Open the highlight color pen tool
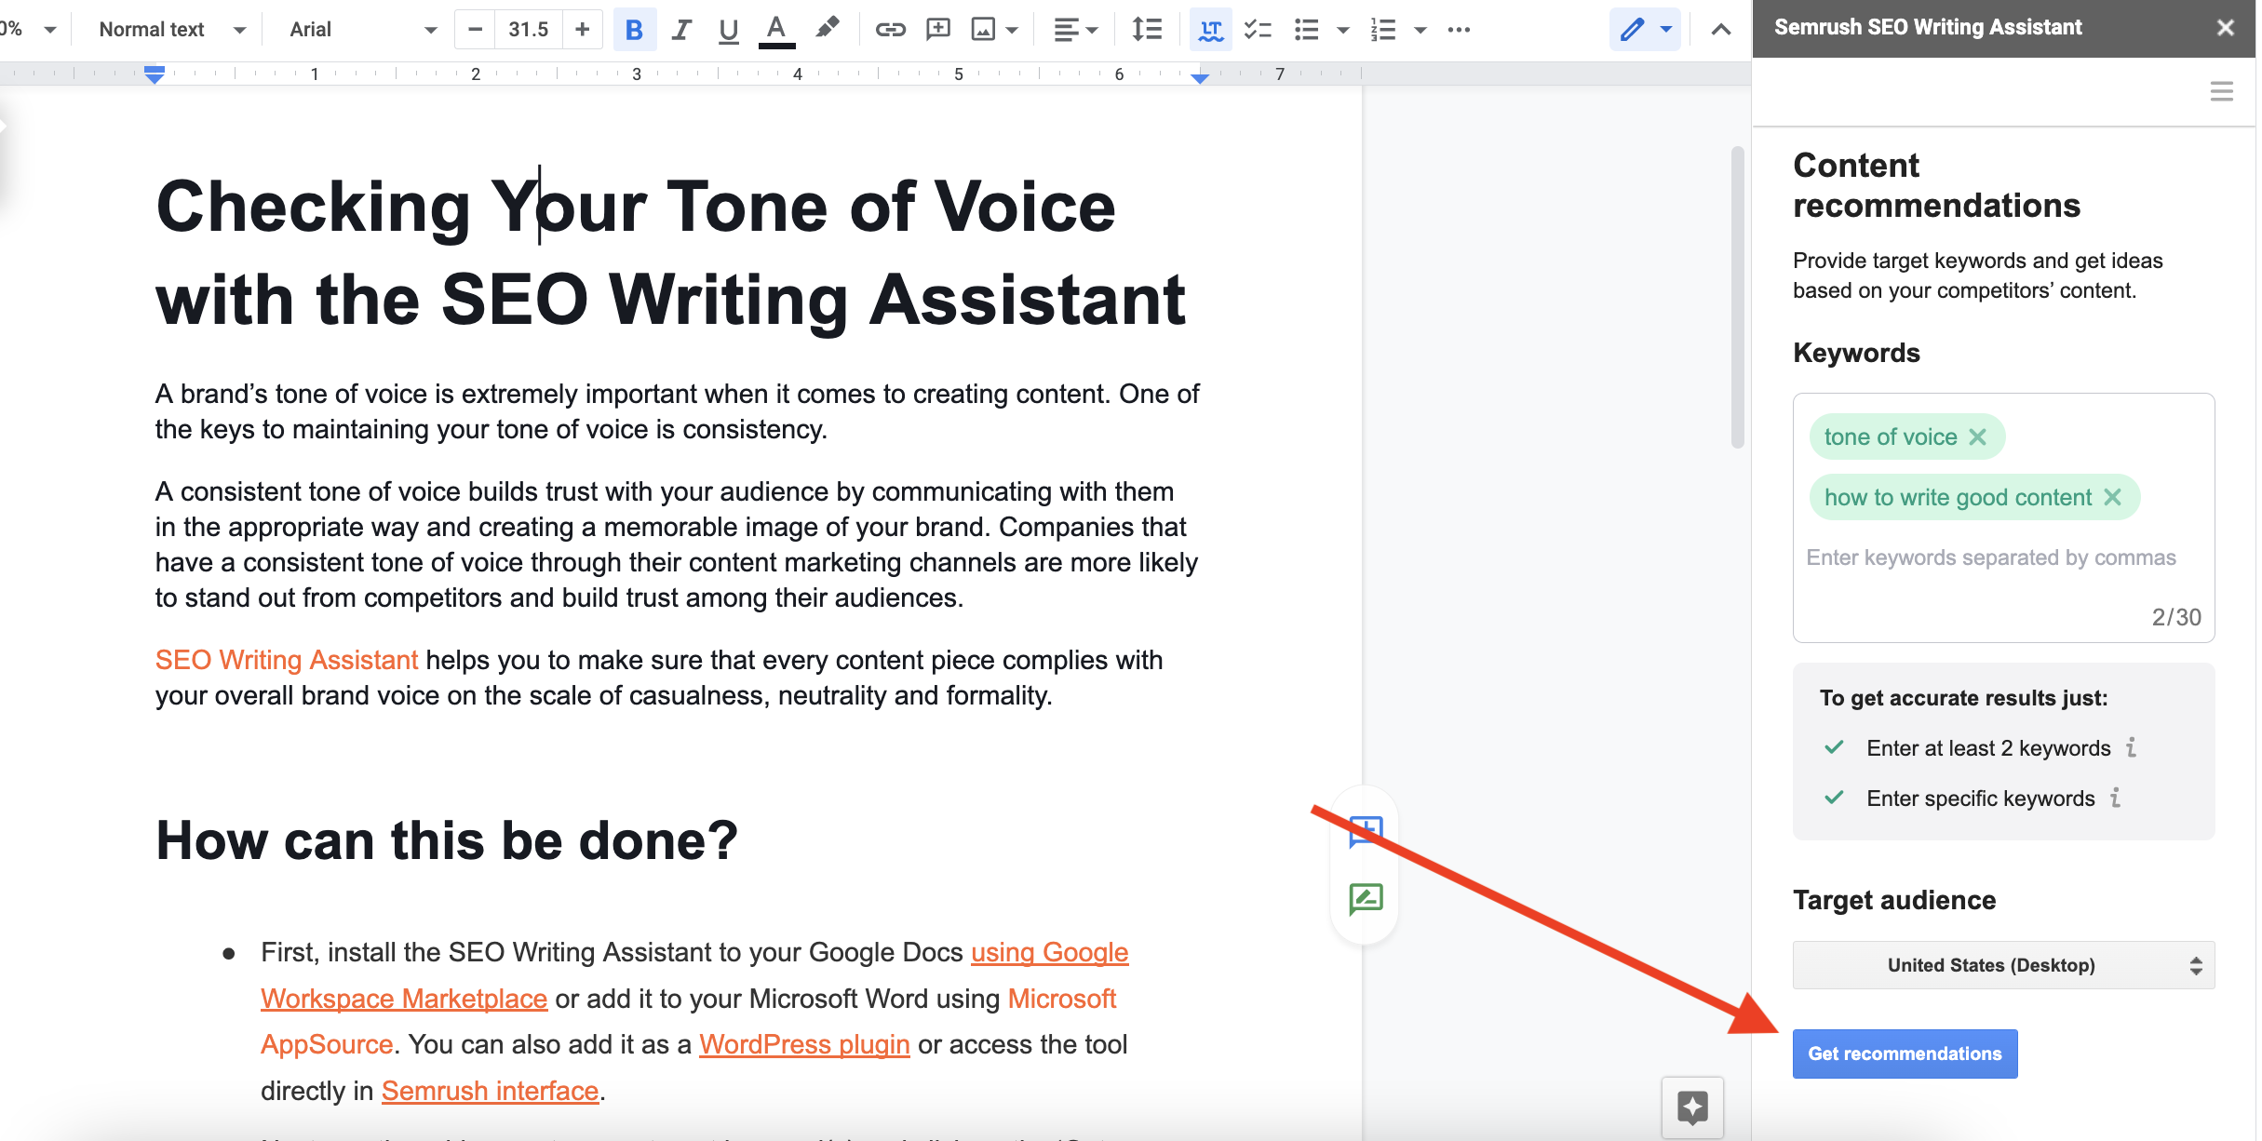 [x=827, y=28]
